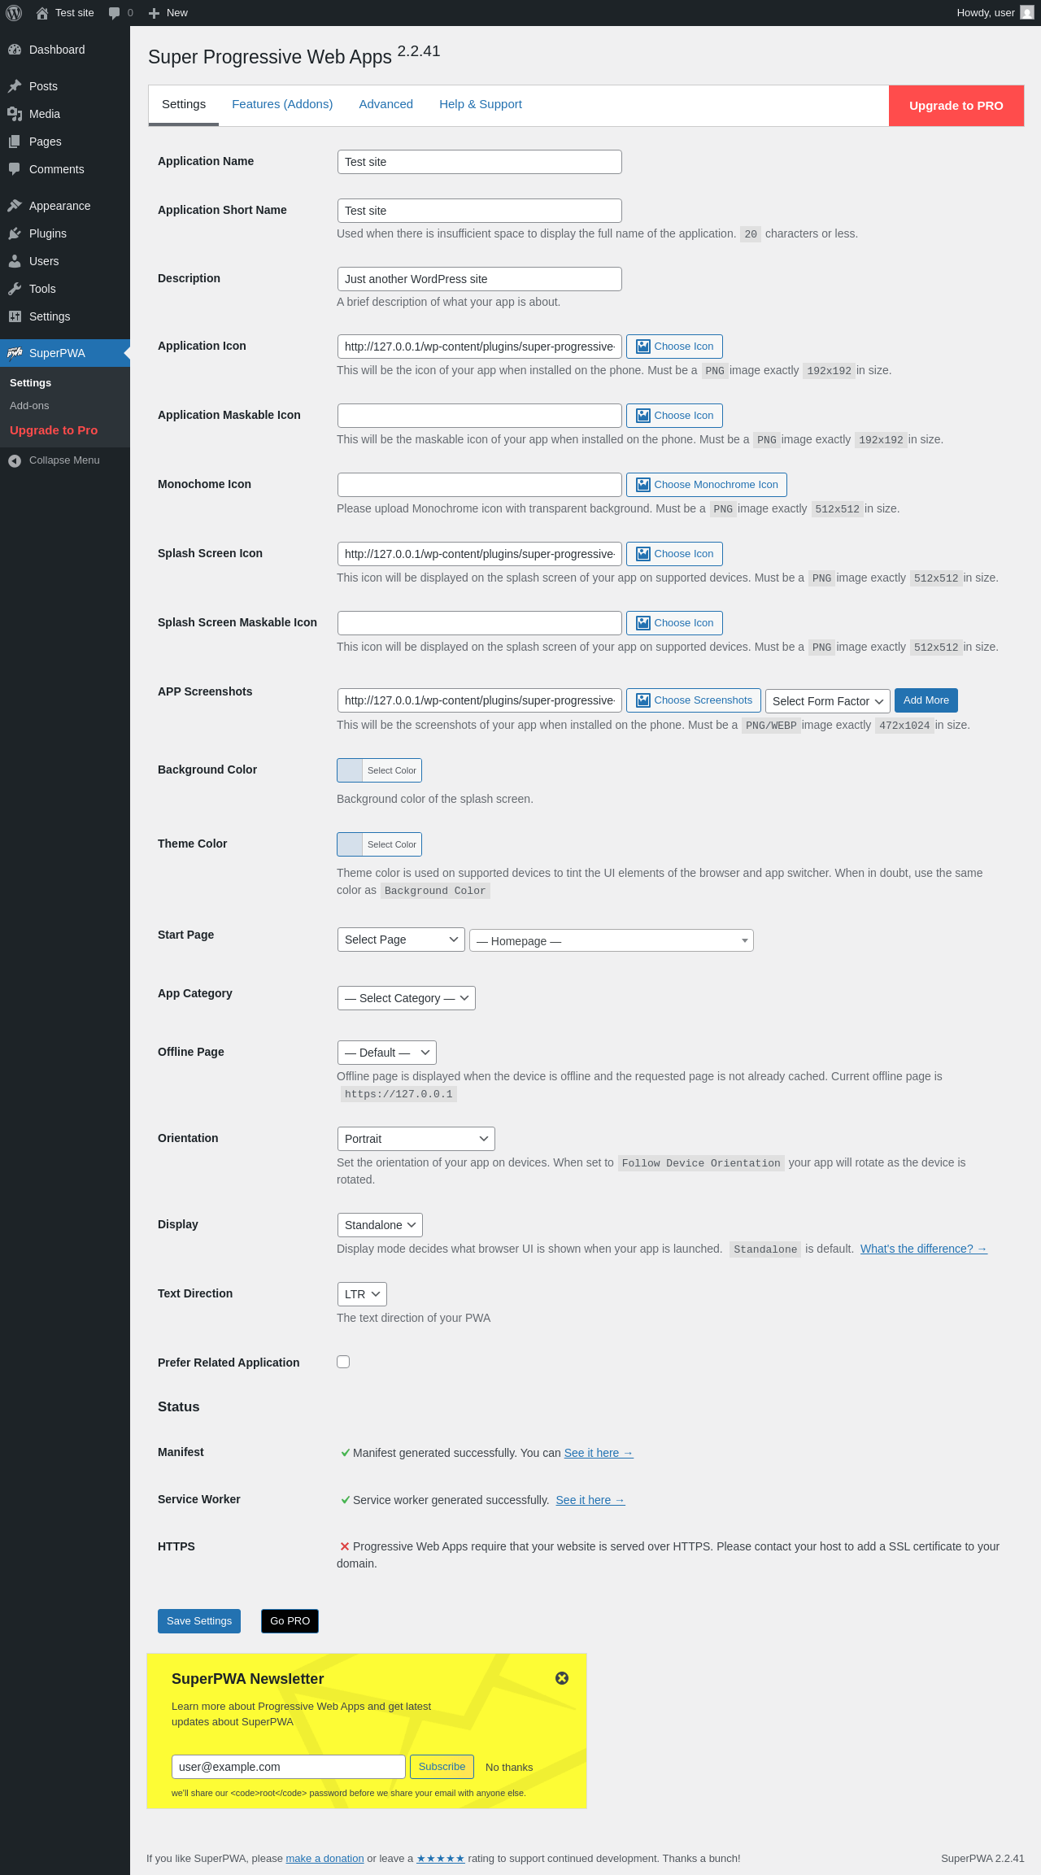Enable Prefer Related Application checkbox
This screenshot has height=1875, width=1041.
pos(343,1362)
